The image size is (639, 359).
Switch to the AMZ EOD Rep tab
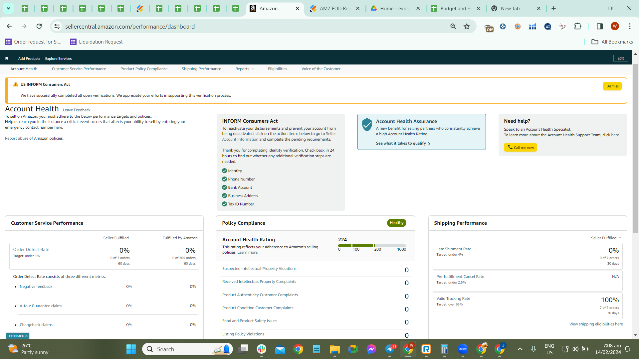pyautogui.click(x=334, y=8)
